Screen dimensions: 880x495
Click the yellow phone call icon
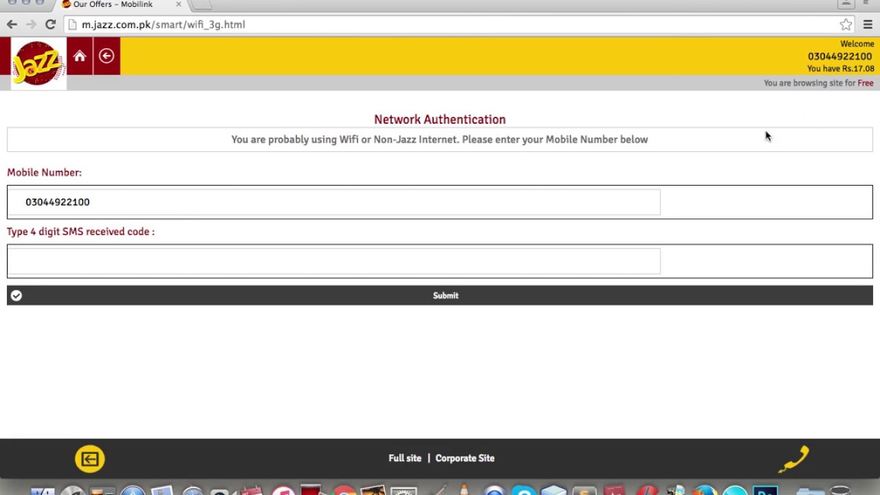(794, 459)
